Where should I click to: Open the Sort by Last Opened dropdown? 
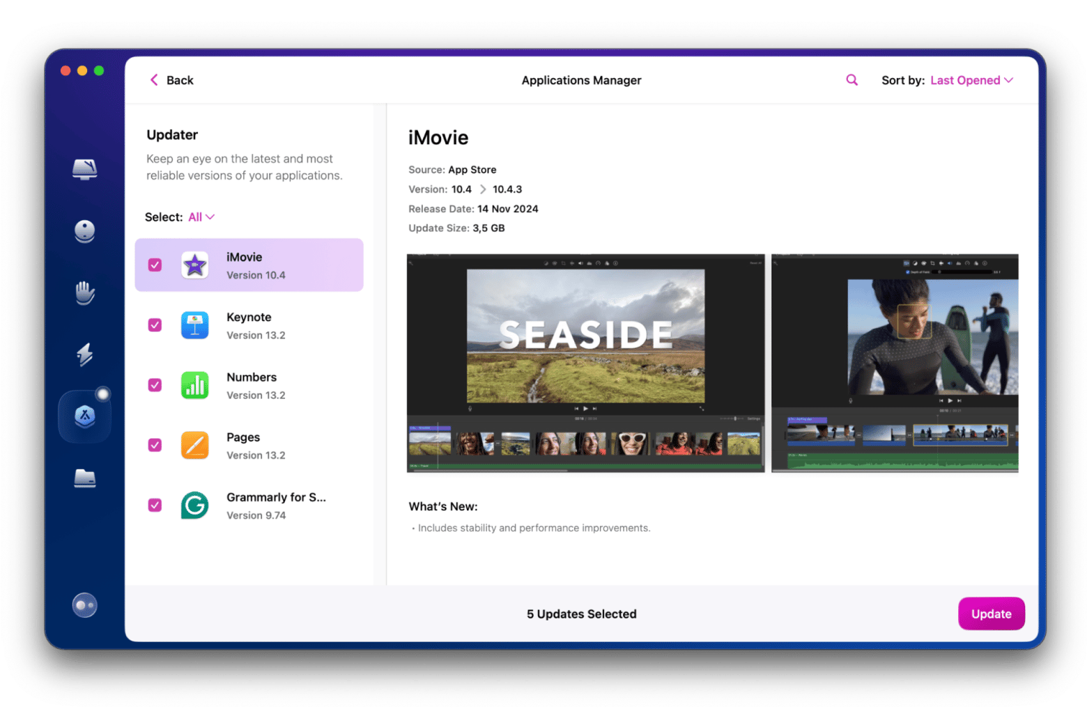click(x=971, y=81)
